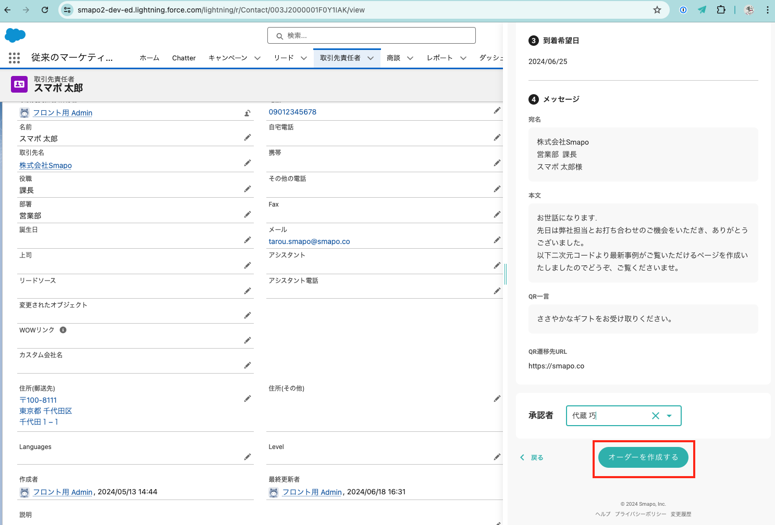Open the キャンペーン tab

coord(228,58)
